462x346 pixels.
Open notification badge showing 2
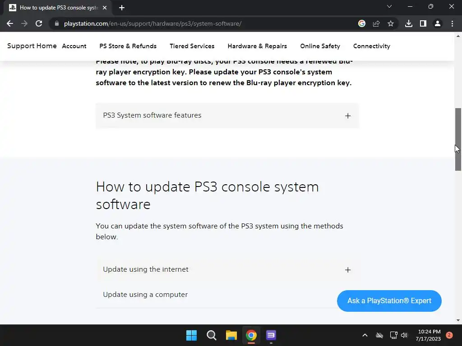449,335
